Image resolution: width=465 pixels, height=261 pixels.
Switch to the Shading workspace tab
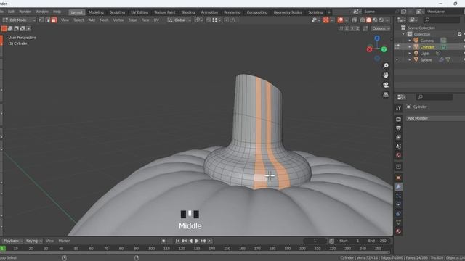pyautogui.click(x=188, y=12)
